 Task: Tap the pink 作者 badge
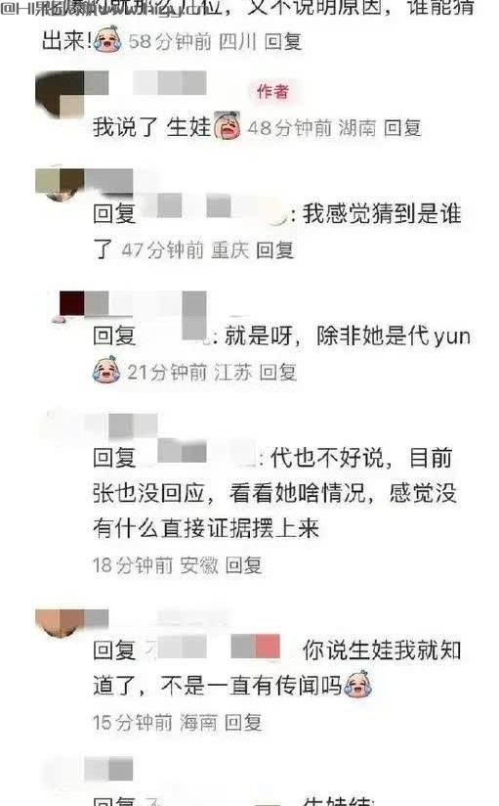272,92
